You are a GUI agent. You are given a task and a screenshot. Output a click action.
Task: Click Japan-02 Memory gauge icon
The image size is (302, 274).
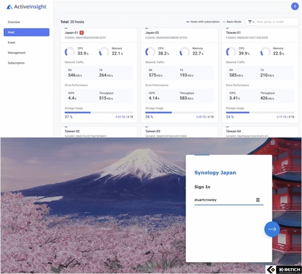pos(184,52)
